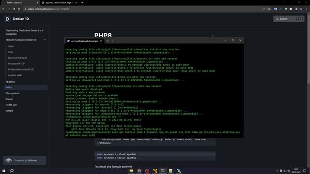This screenshot has height=174, width=310.
Task: Open the Nastavení firewall page
Action: (17, 58)
